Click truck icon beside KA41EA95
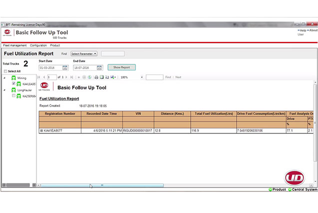 tap(19, 84)
